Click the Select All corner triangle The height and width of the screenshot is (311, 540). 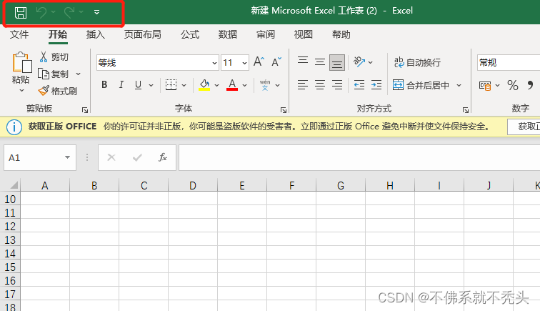click(14, 185)
